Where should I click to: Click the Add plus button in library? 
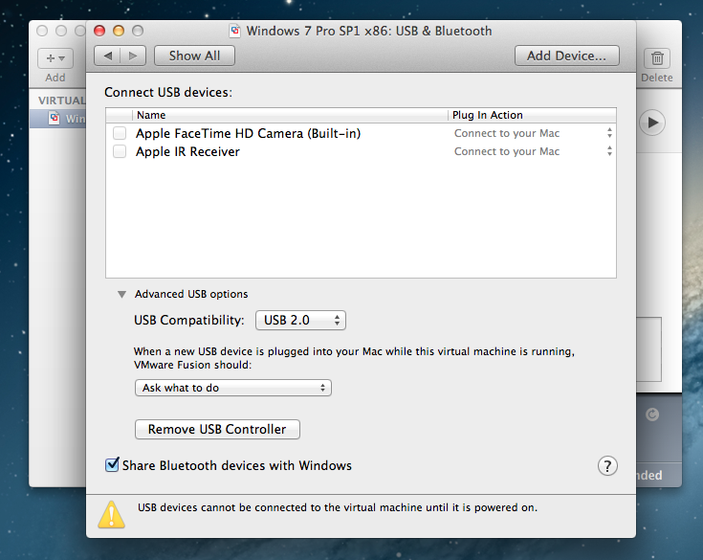pyautogui.click(x=55, y=58)
